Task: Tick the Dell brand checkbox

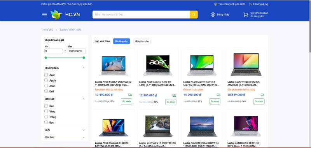Action: click(x=46, y=91)
